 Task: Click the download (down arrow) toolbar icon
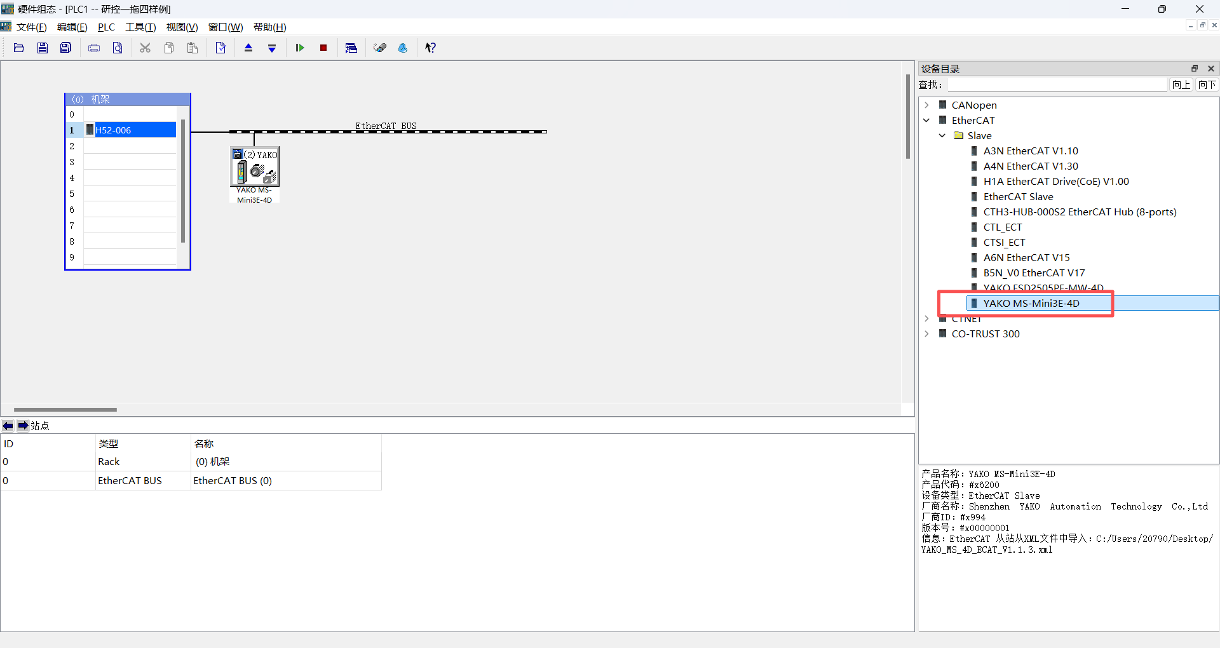pyautogui.click(x=272, y=48)
